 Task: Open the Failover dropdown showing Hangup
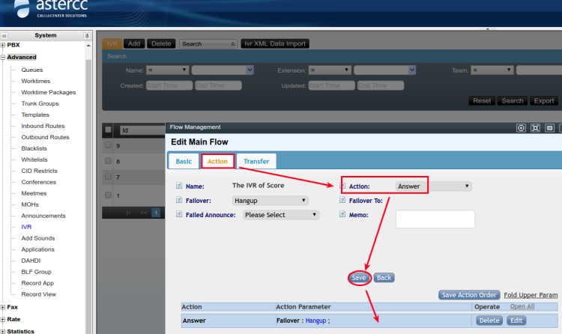tap(270, 201)
